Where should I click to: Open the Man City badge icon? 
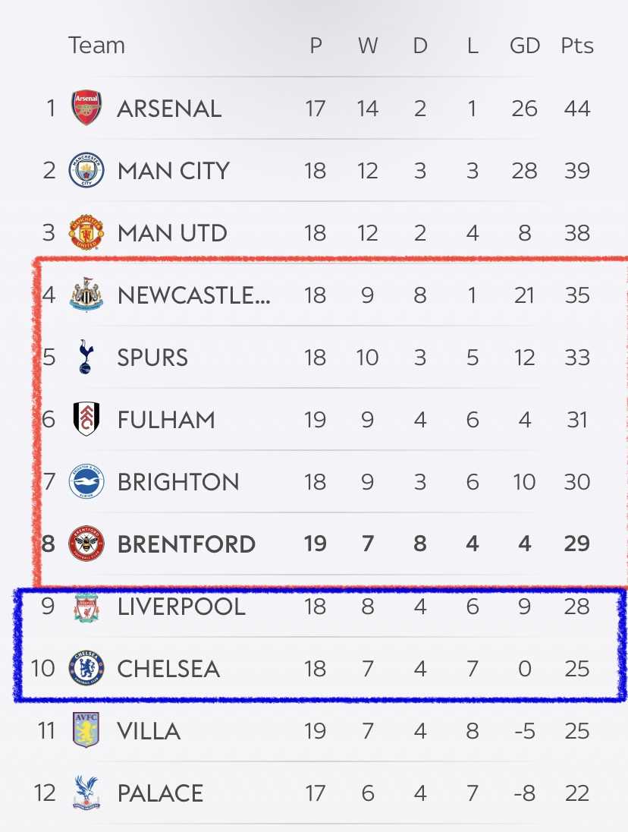pos(86,170)
